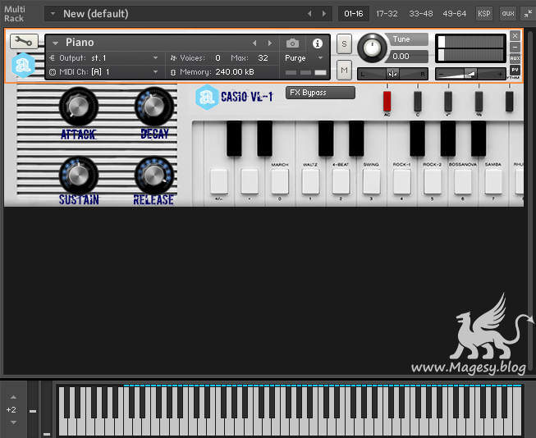This screenshot has height=438, width=536.
Task: Mute the Piano instrument
Action: pyautogui.click(x=344, y=70)
